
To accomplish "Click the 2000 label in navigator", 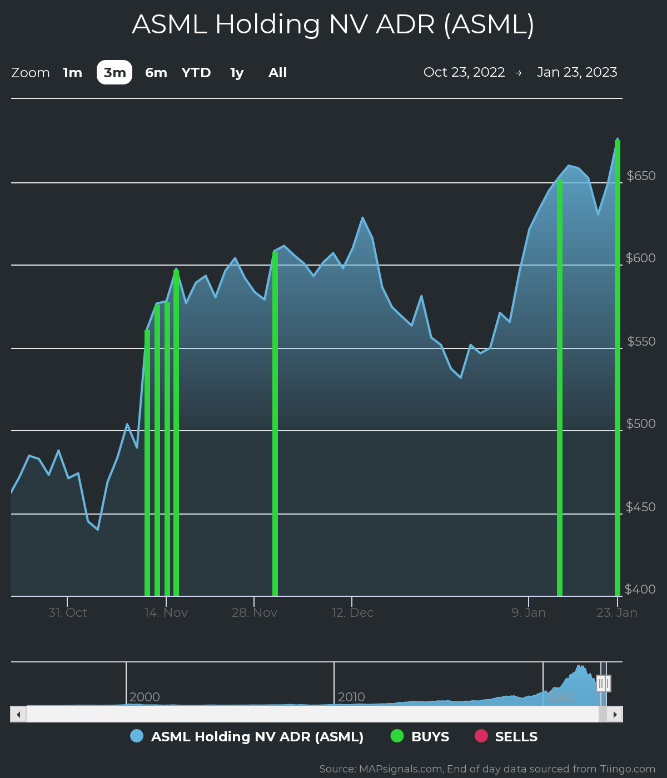I will (145, 697).
